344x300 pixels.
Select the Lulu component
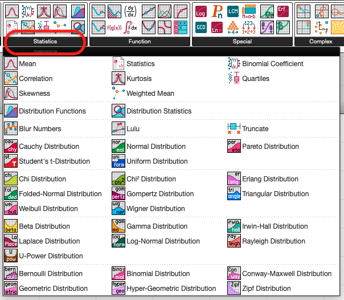[126, 129]
